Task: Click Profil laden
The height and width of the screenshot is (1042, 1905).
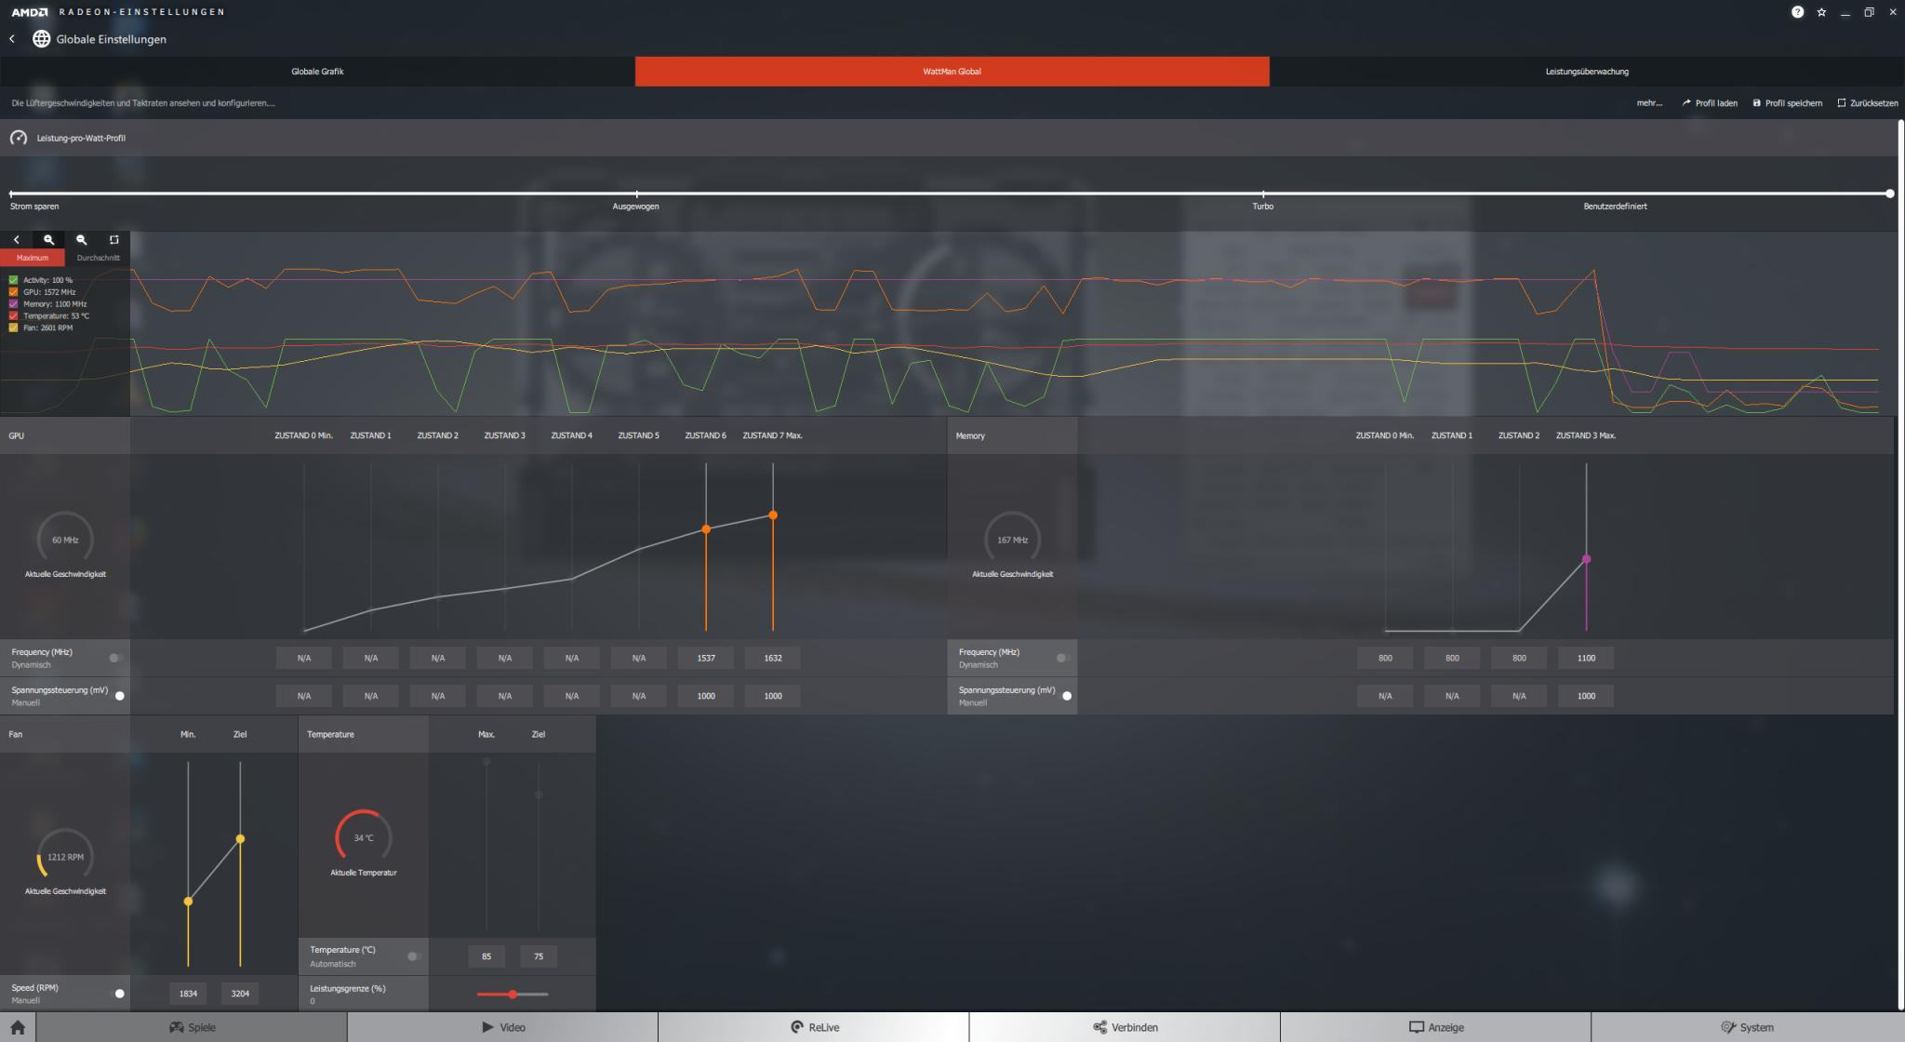Action: coord(1710,103)
